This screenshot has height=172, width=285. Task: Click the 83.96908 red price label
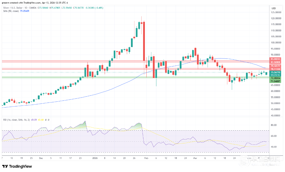(x=275, y=62)
